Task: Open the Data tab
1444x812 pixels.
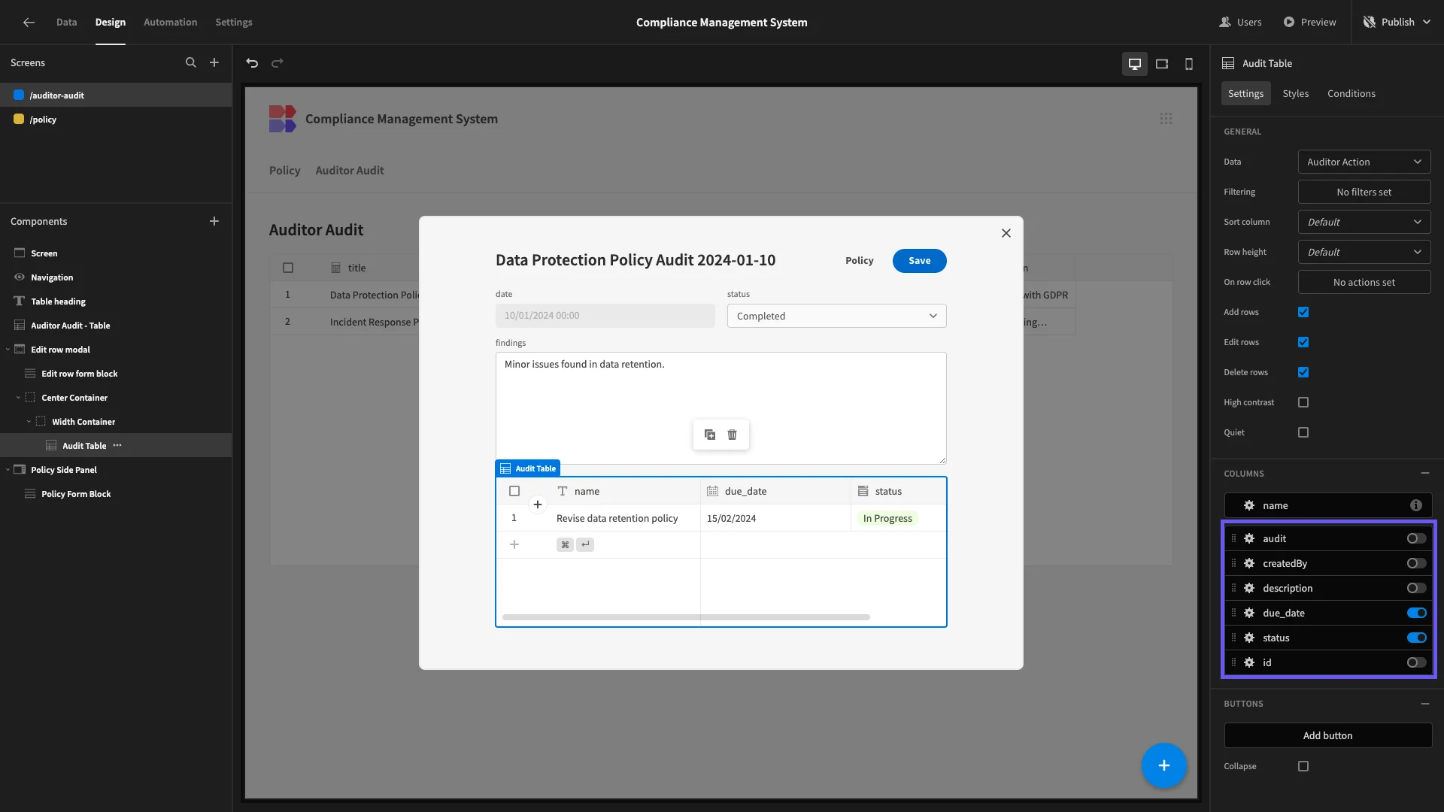Action: coord(67,23)
